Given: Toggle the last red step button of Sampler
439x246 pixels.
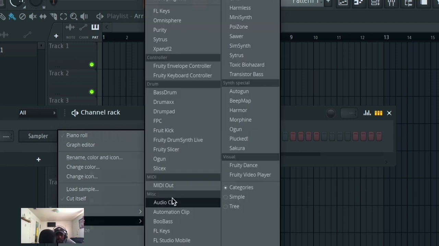Looking at the screenshot, I should (379, 136).
